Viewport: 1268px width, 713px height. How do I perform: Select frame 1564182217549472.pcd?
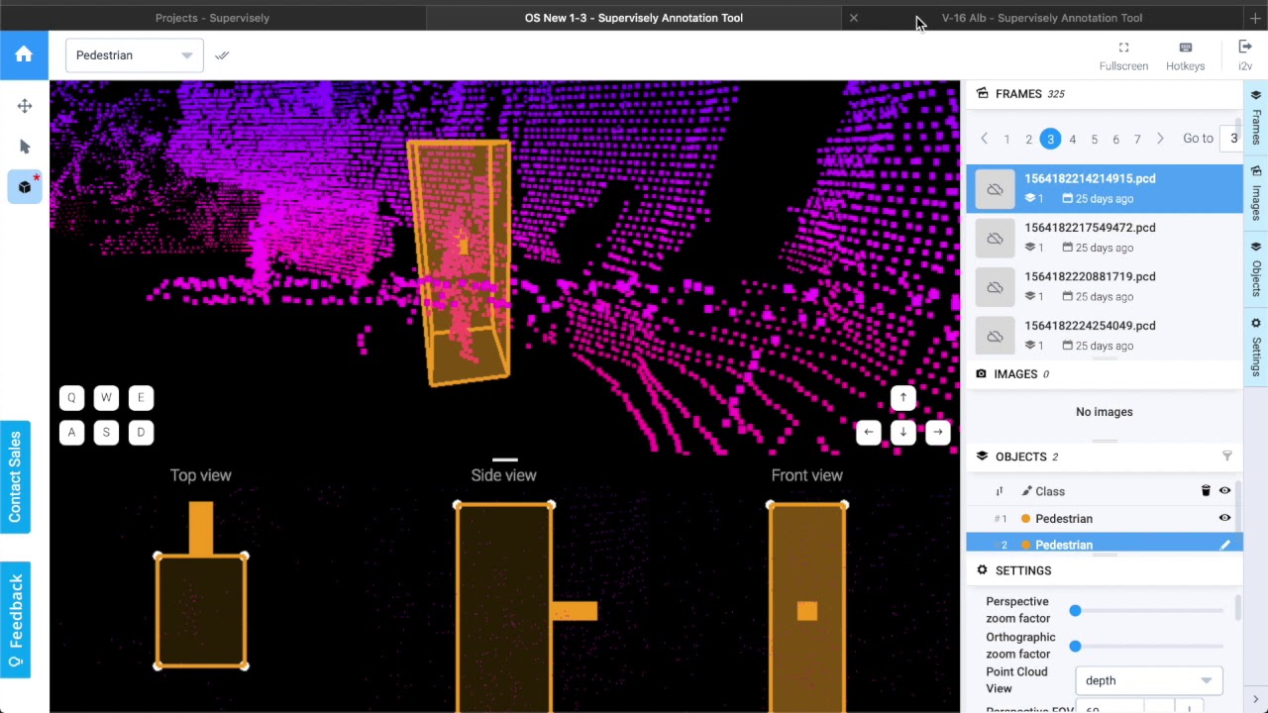[1104, 238]
